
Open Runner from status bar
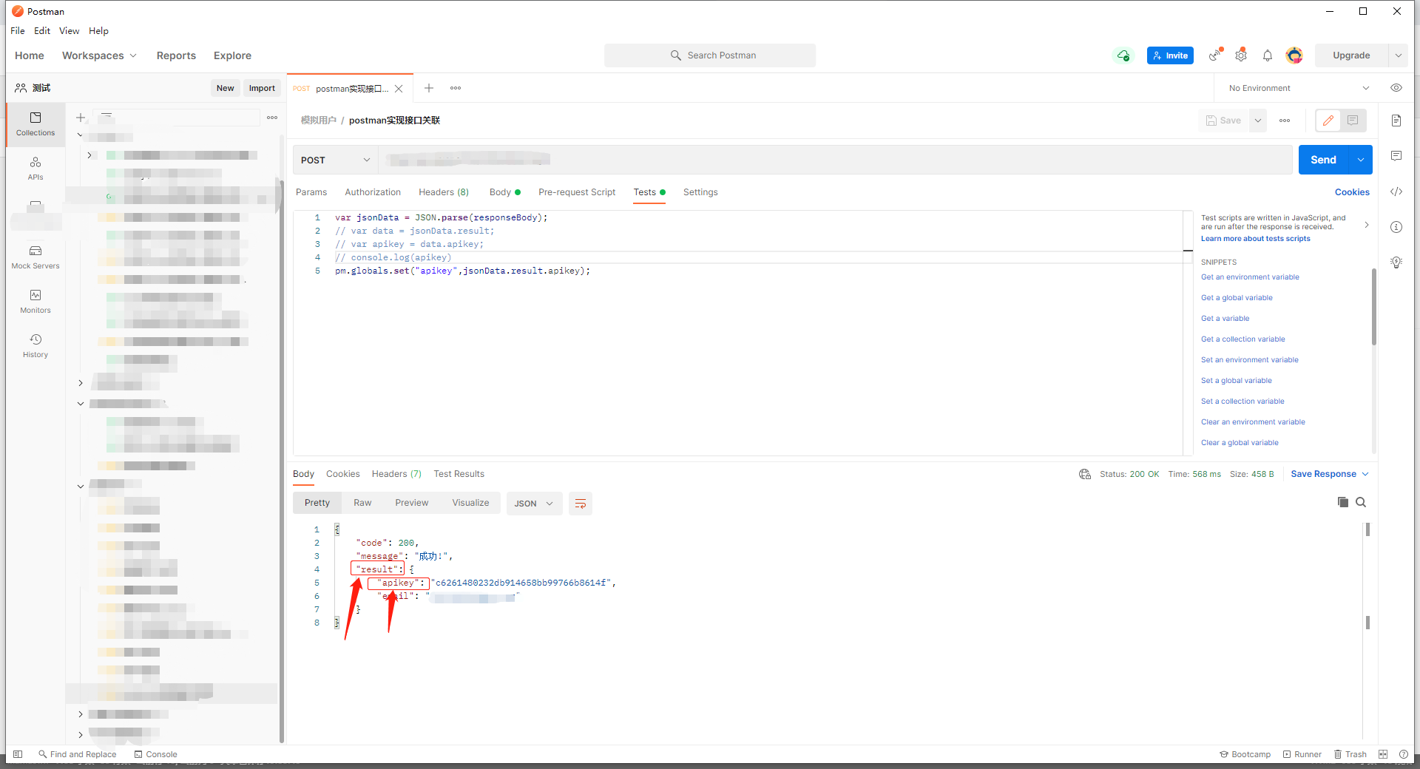1302,754
